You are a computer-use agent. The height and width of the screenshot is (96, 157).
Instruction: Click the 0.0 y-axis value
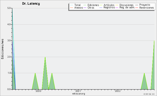9,89
